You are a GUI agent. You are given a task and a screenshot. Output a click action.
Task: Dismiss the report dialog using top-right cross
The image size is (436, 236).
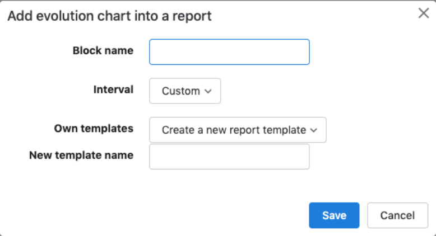point(424,13)
